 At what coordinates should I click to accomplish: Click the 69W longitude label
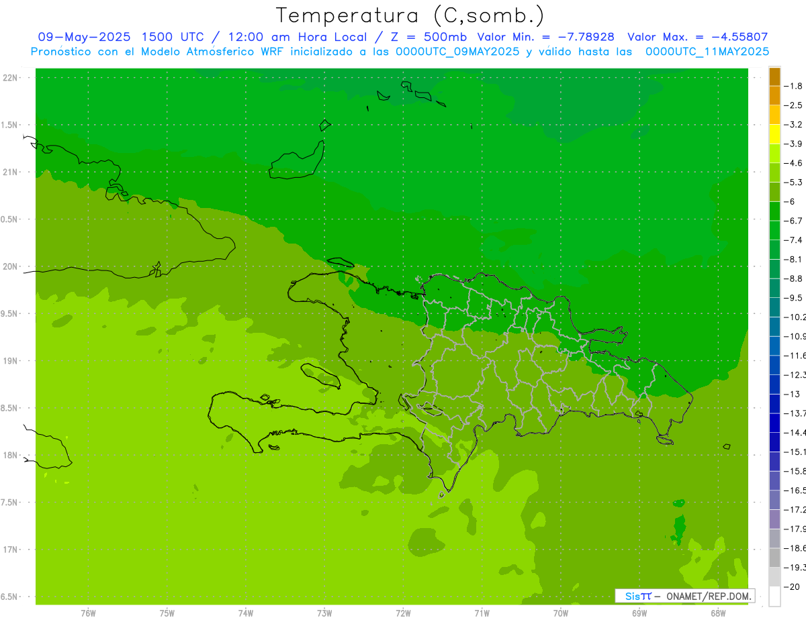point(639,613)
